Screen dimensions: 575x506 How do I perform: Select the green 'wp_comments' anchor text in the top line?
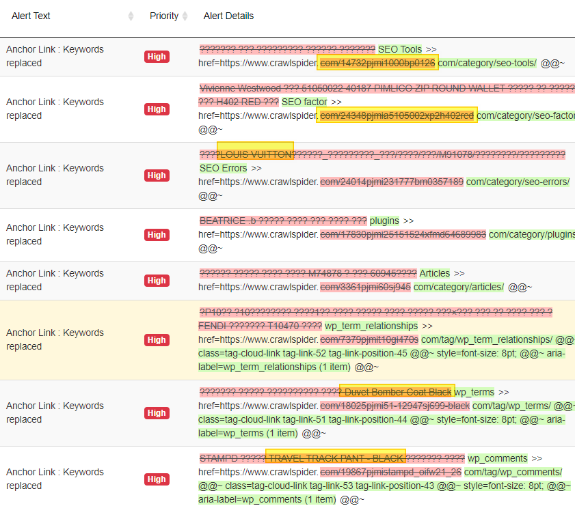pyautogui.click(x=498, y=458)
